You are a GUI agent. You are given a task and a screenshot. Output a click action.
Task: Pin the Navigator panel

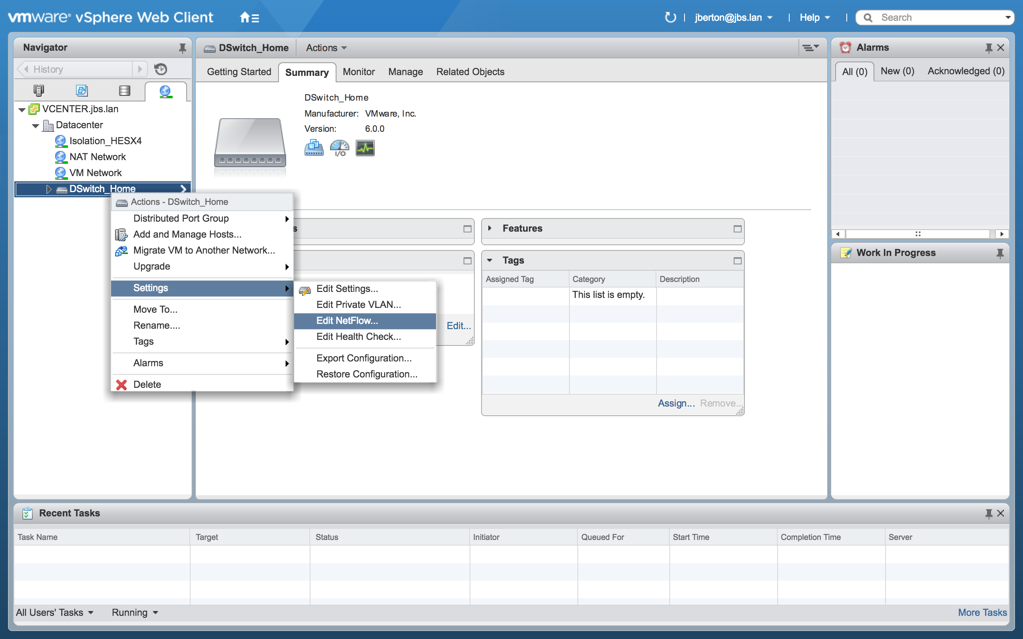tap(182, 48)
